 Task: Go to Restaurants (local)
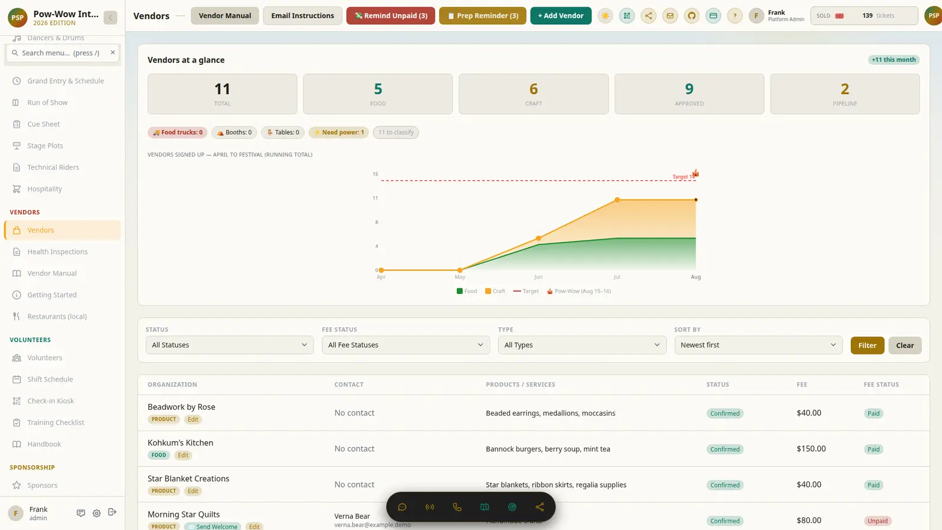(62, 317)
